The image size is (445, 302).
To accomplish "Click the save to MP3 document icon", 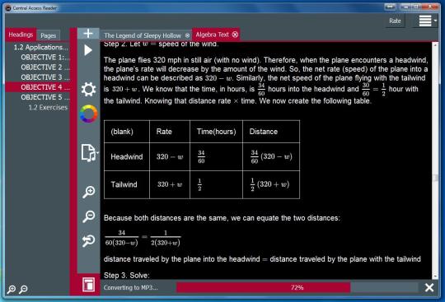I will [x=88, y=153].
